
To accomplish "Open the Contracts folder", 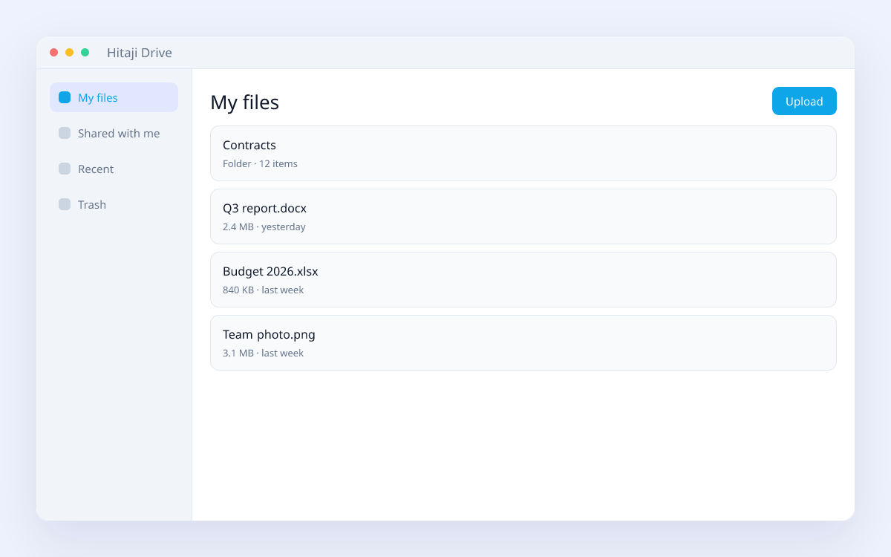I will pos(523,153).
